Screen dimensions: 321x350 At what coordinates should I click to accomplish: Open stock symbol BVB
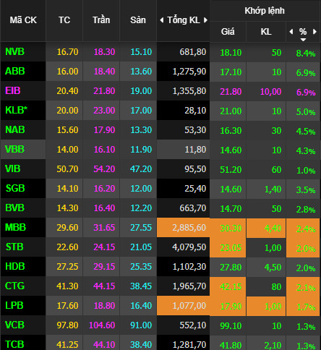(x=15, y=208)
